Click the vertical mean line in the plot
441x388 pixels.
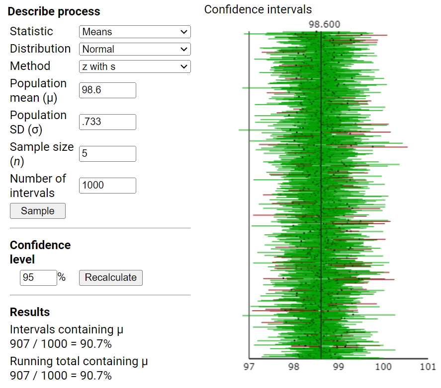point(321,198)
